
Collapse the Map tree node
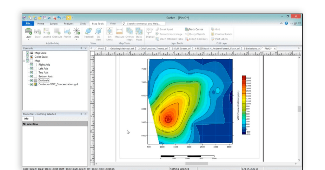click(24, 61)
